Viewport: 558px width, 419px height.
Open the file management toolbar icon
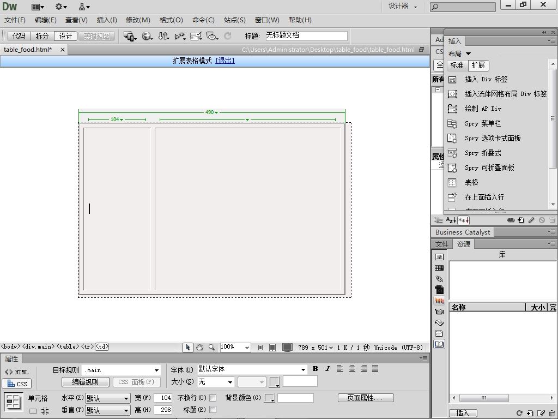(163, 36)
